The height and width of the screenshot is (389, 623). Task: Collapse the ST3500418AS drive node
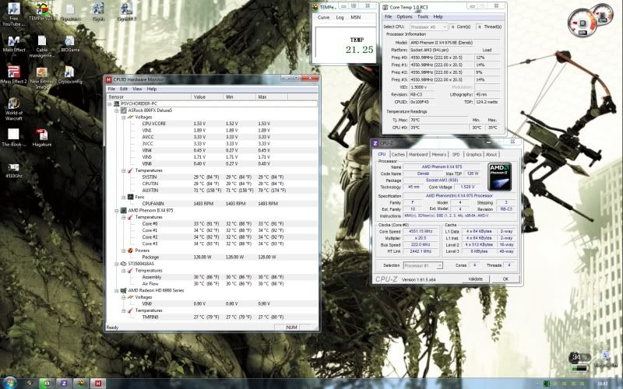point(117,264)
